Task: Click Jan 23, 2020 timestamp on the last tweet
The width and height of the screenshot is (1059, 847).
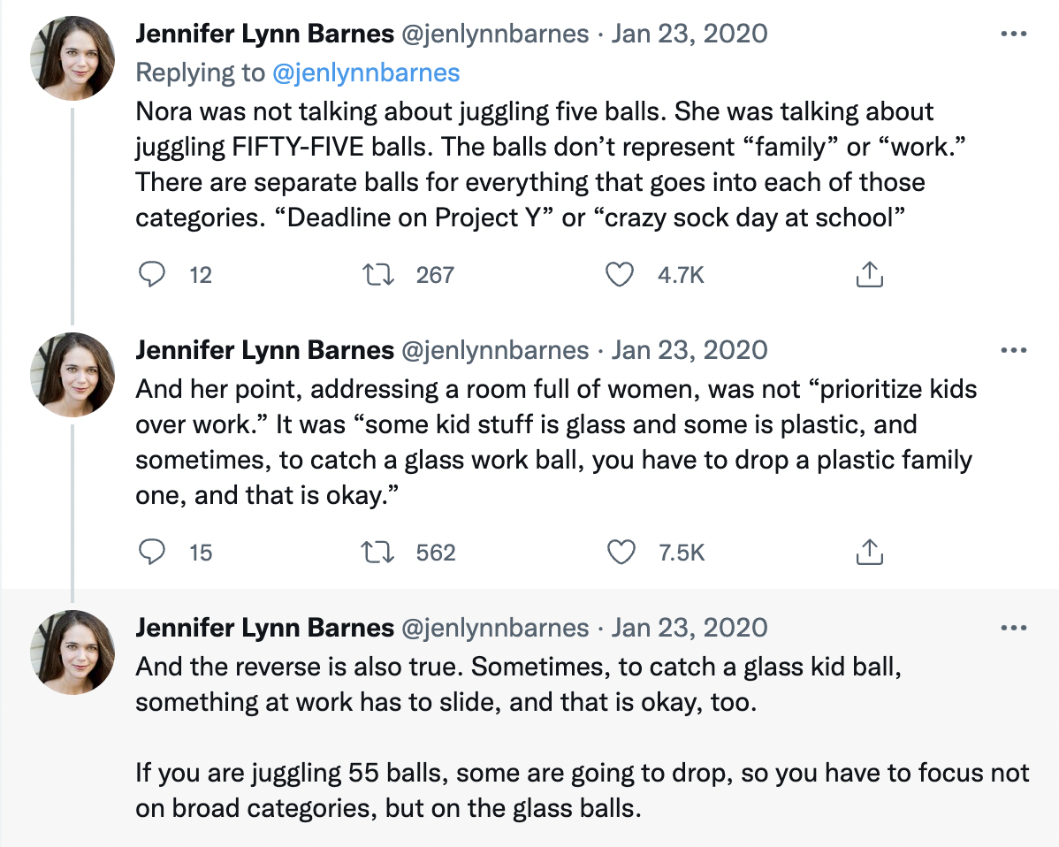Action: tap(689, 628)
